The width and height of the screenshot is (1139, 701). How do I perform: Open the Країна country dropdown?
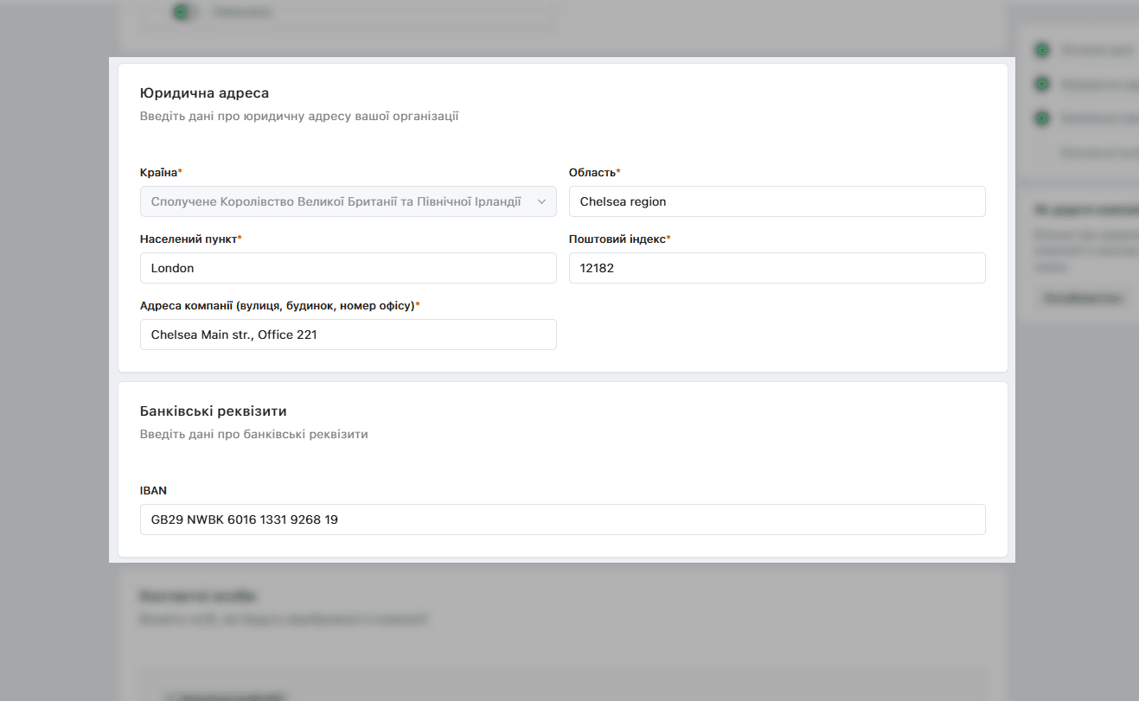click(x=348, y=201)
